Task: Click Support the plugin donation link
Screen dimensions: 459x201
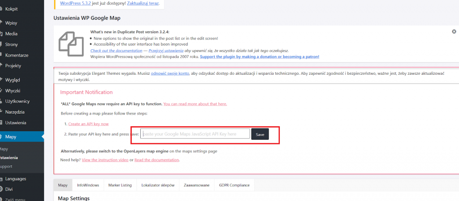Action: click(x=260, y=57)
